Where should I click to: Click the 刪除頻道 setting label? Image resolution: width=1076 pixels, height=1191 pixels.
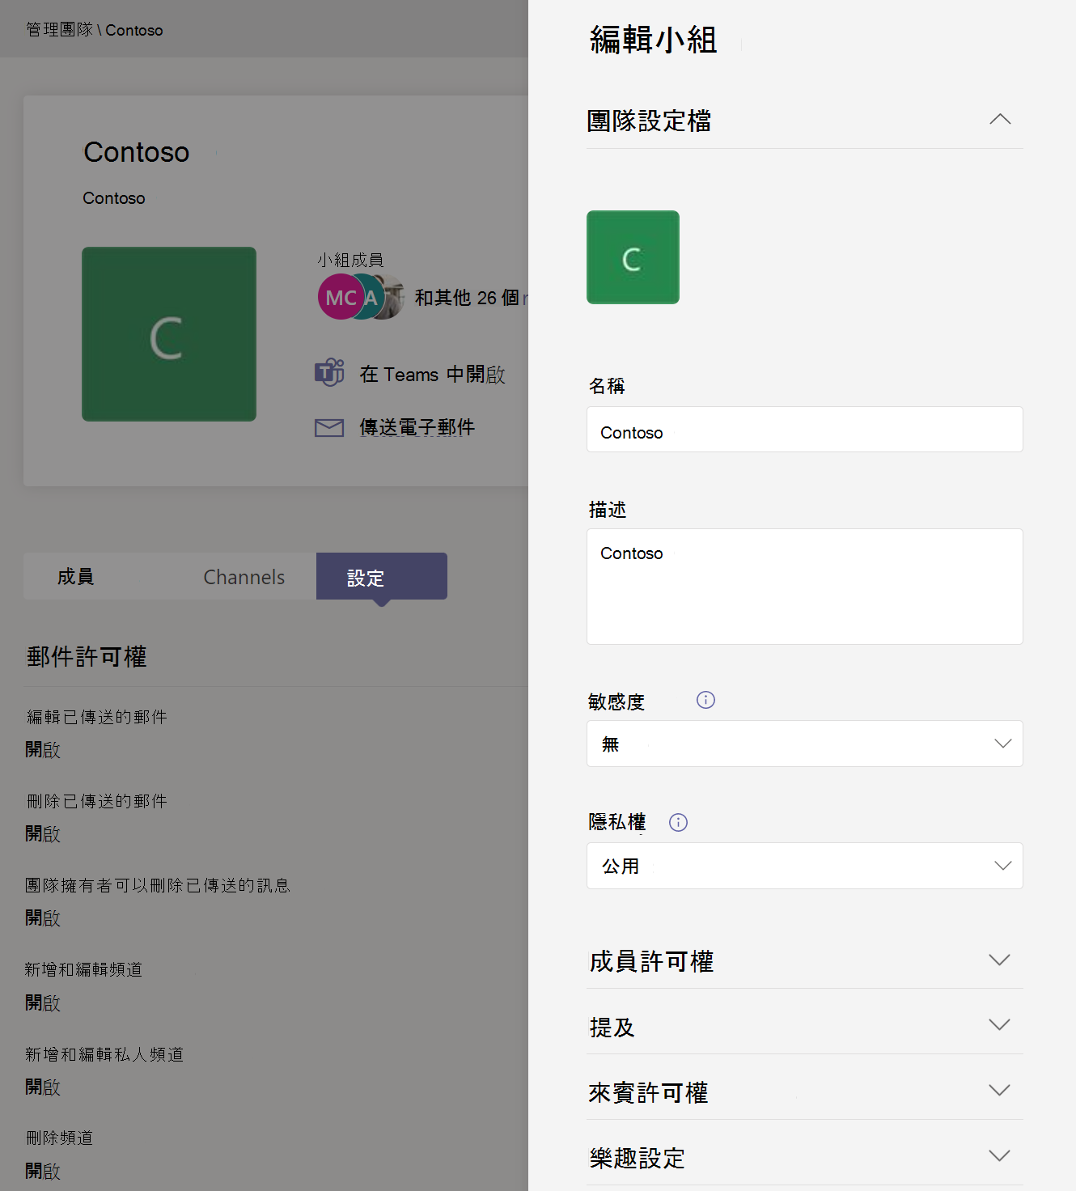click(x=60, y=1138)
